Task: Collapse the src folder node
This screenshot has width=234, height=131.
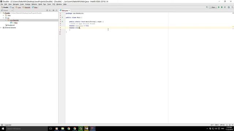Action: pos(3,18)
